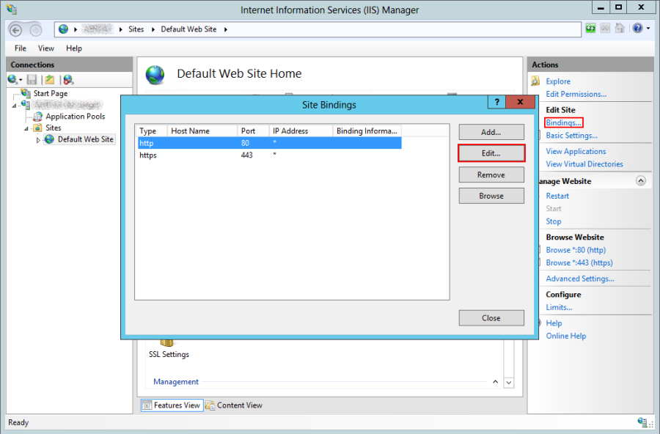Viewport: 660px width, 434px height.
Task: Sort bindings by Host Name column header
Action: click(202, 131)
